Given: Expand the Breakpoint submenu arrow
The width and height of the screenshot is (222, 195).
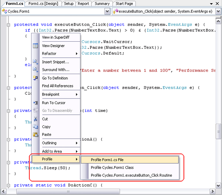Looking at the screenshot, I should click(x=77, y=95).
